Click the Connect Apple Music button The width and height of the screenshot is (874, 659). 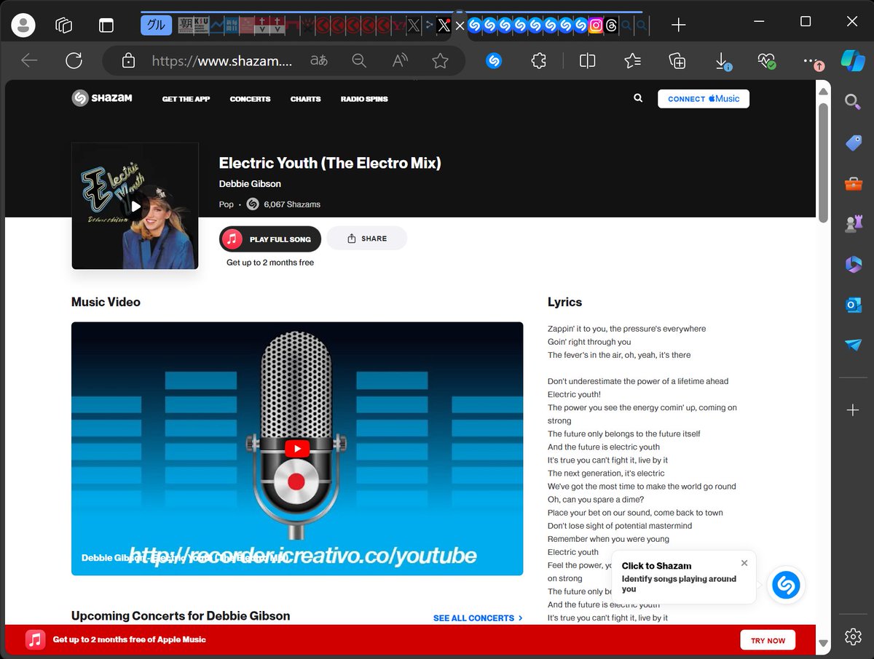coord(704,99)
